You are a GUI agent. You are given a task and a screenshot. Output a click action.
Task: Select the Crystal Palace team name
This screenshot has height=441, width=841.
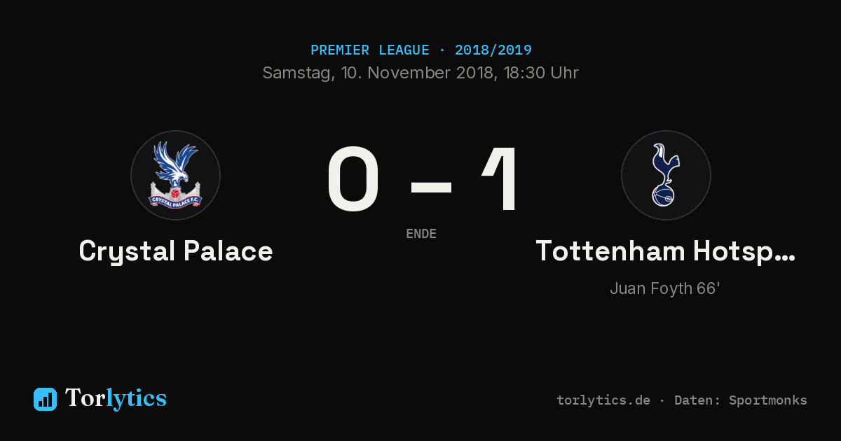click(176, 251)
